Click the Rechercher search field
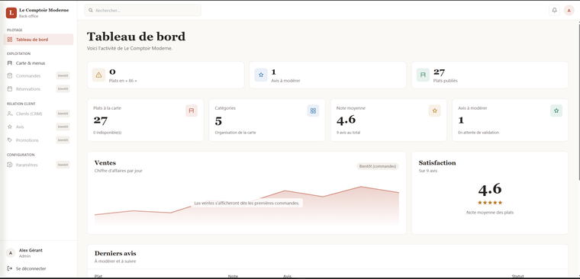 [143, 11]
